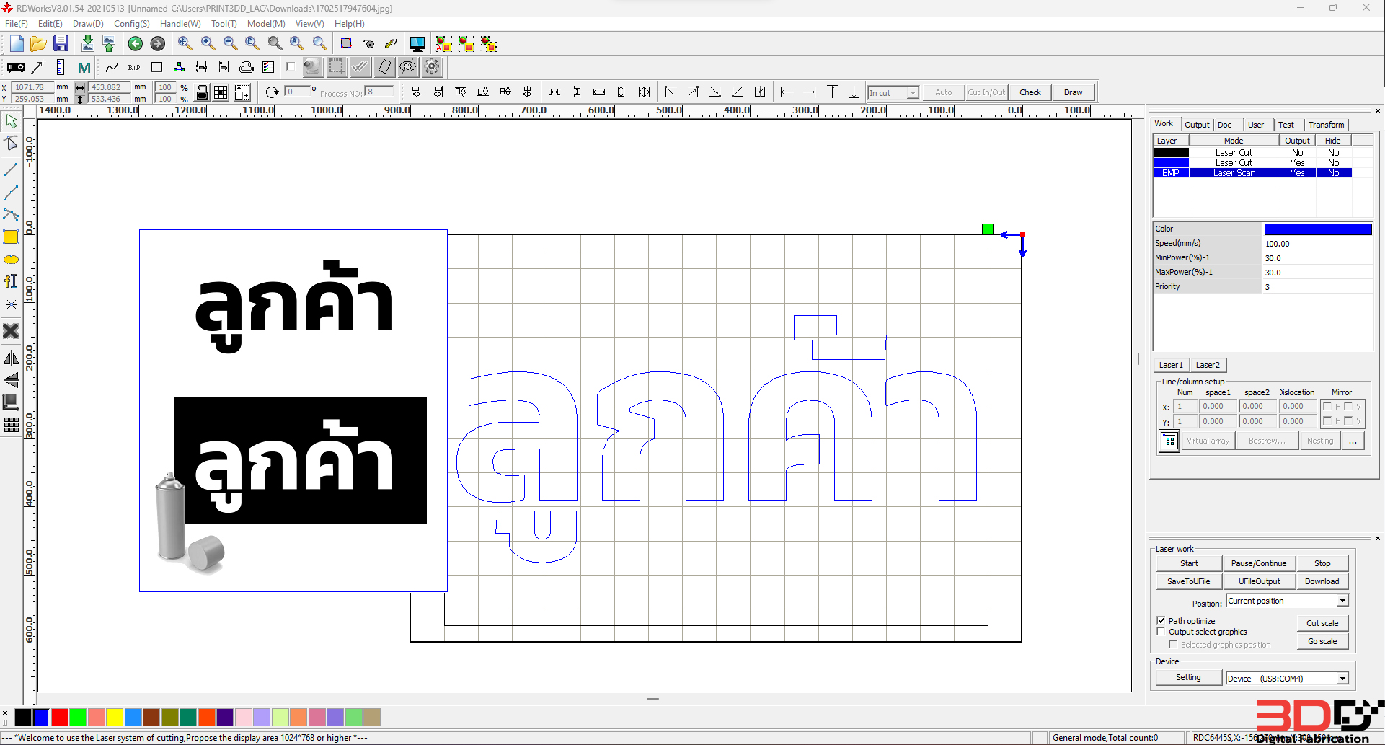Click the Download button
The image size is (1385, 745).
coord(1322,581)
